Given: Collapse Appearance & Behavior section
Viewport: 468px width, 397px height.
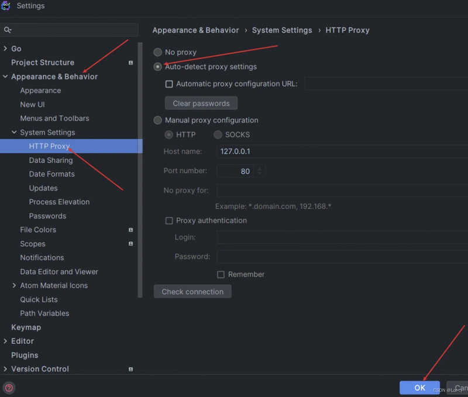Looking at the screenshot, I should 5,77.
